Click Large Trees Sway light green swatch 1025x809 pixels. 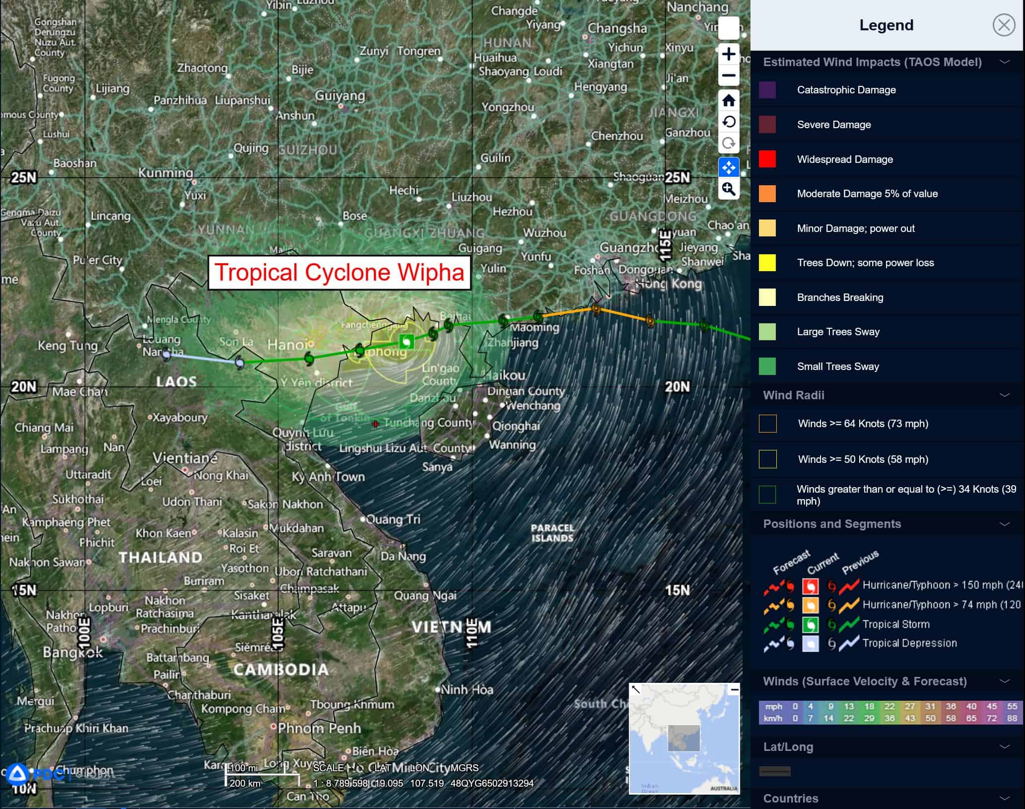pyautogui.click(x=767, y=332)
